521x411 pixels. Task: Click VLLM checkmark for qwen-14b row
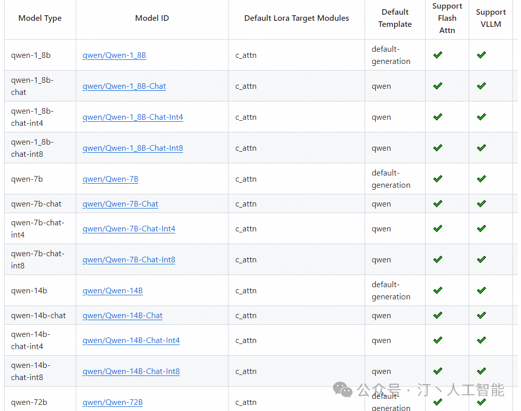(481, 290)
